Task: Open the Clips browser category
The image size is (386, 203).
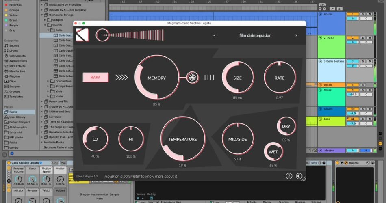Action: click(x=13, y=82)
